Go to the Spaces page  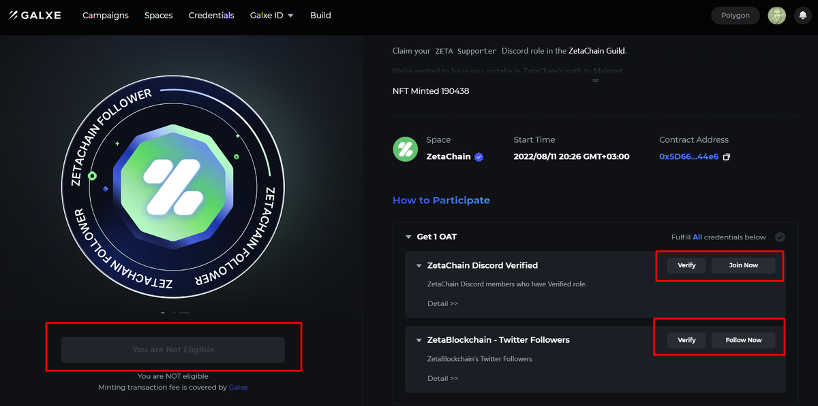158,15
